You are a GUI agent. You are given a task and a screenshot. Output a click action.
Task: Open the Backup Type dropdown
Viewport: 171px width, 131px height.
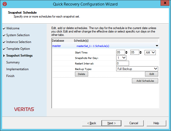[137, 69]
